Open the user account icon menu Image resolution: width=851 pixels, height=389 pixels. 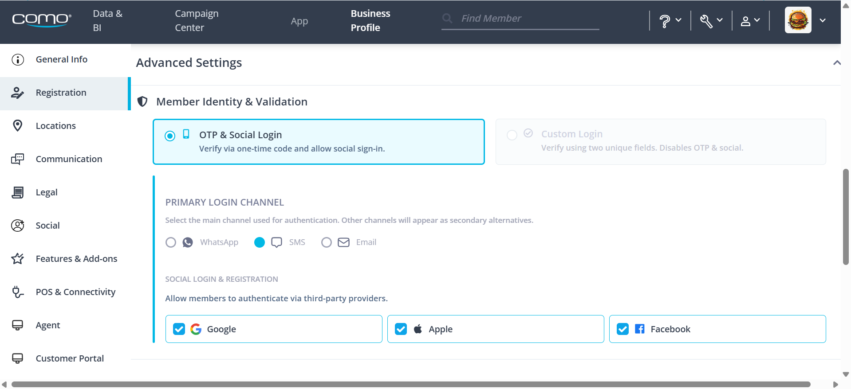(750, 20)
